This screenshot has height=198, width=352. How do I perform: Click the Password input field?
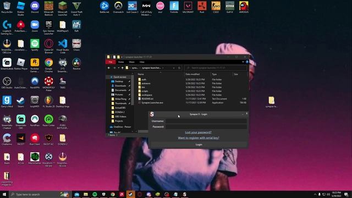(x=206, y=127)
